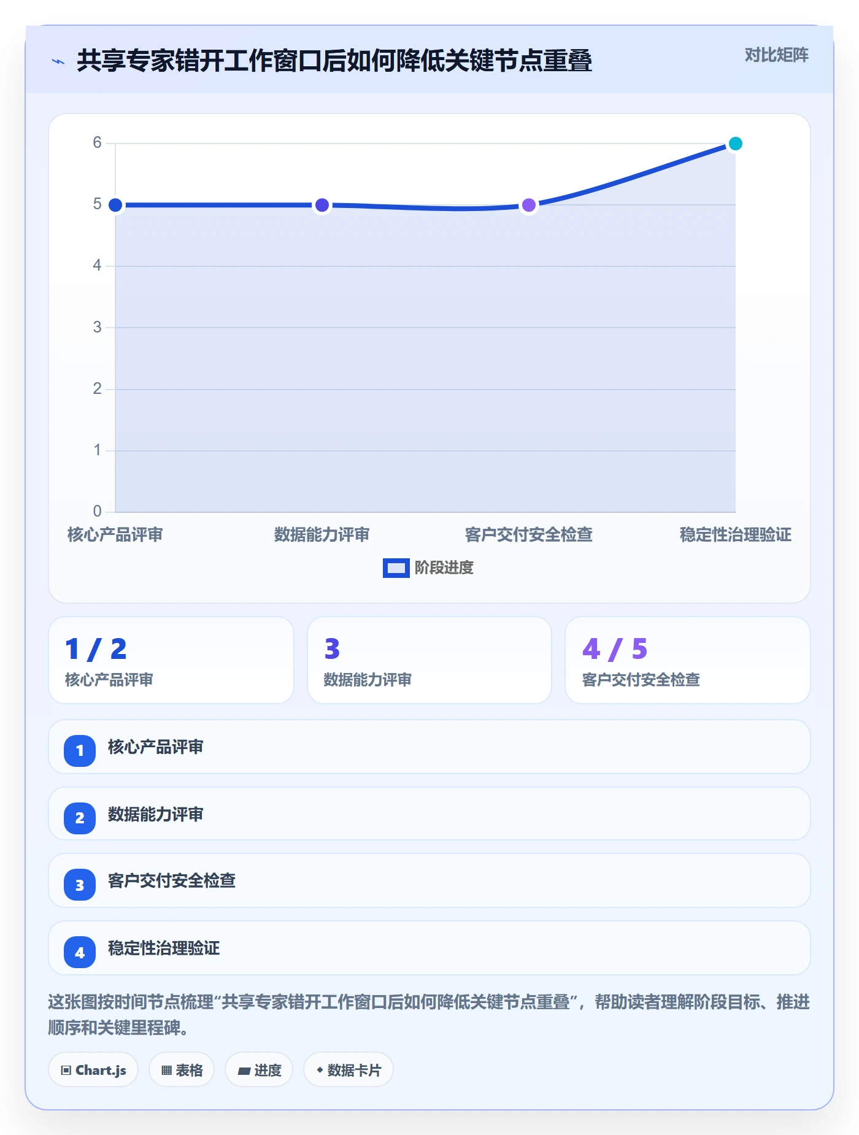Open the 3 数据能力评审 card
This screenshot has height=1135, width=859.
[429, 660]
